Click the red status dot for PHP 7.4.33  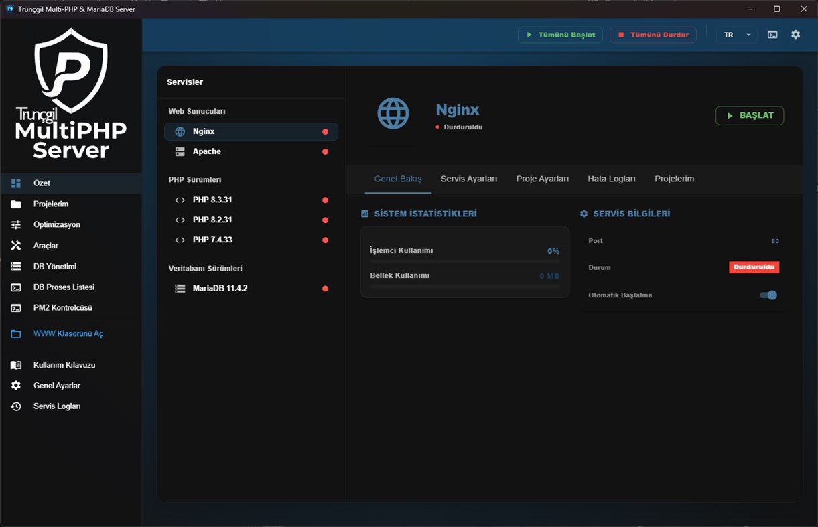325,240
